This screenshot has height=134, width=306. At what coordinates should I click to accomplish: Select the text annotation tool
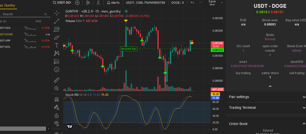point(57,45)
